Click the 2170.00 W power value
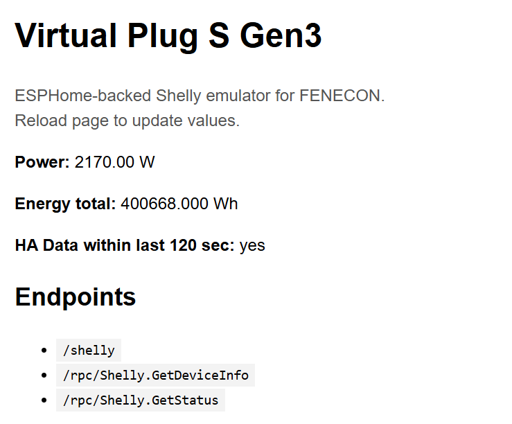The height and width of the screenshot is (424, 512). [114, 163]
